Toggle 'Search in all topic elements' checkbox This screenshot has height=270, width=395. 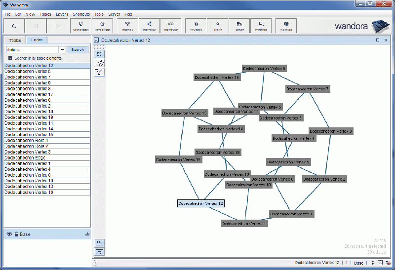coord(10,58)
